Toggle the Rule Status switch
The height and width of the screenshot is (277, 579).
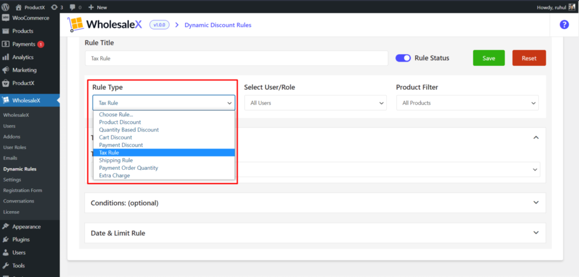coord(403,58)
